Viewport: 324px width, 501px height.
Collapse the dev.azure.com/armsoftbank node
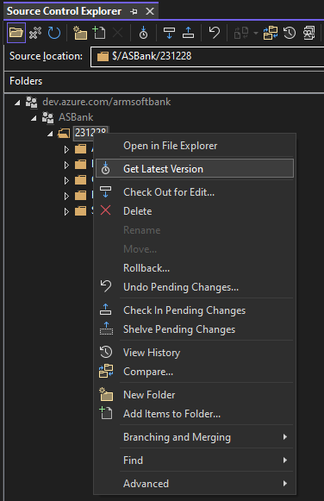click(17, 103)
